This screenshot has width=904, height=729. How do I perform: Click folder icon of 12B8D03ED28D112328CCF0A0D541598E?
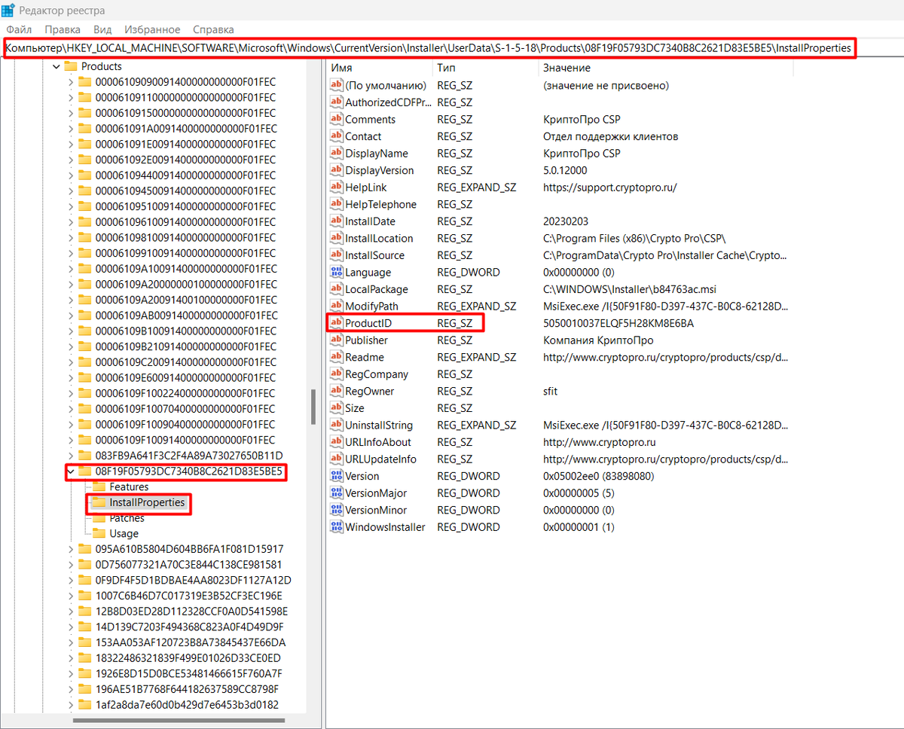pos(85,612)
